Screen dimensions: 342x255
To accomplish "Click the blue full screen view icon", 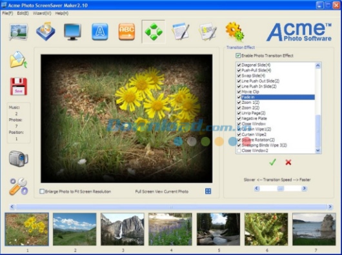I will 208,191.
